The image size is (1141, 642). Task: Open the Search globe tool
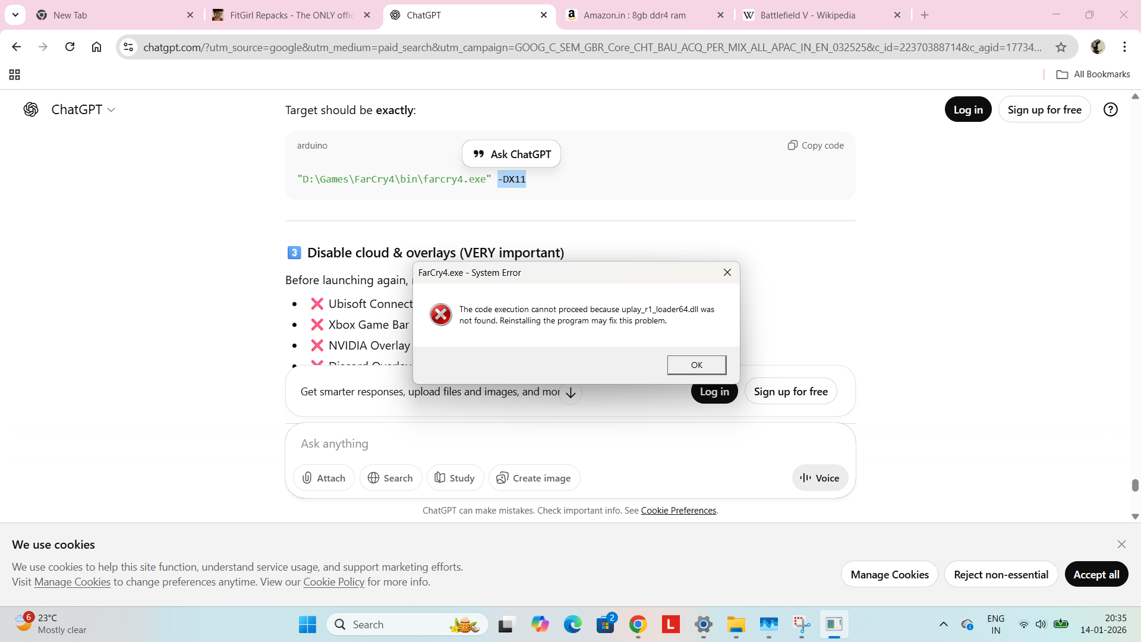pos(390,478)
